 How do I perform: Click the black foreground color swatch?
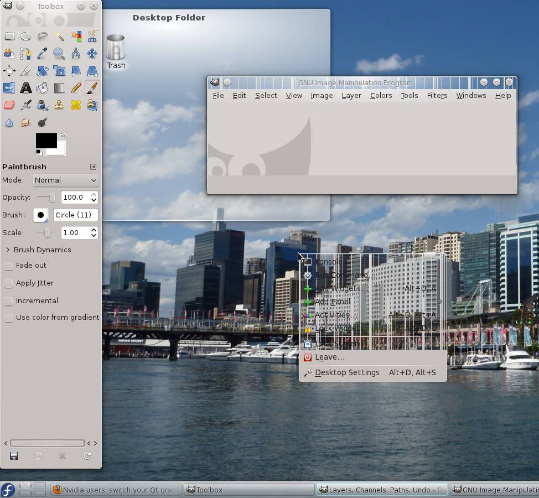tap(45, 141)
